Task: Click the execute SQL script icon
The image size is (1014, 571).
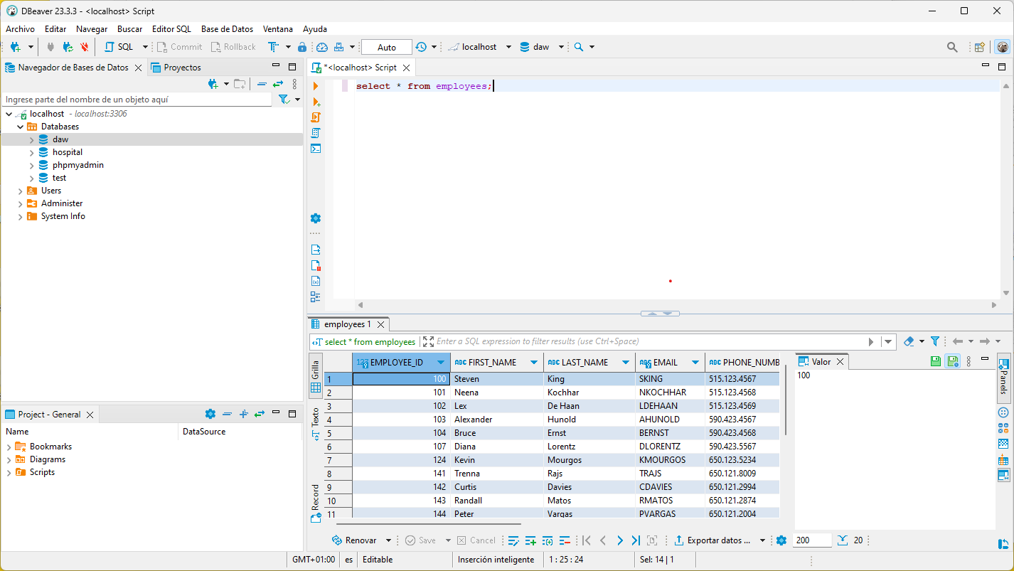Action: [x=316, y=117]
